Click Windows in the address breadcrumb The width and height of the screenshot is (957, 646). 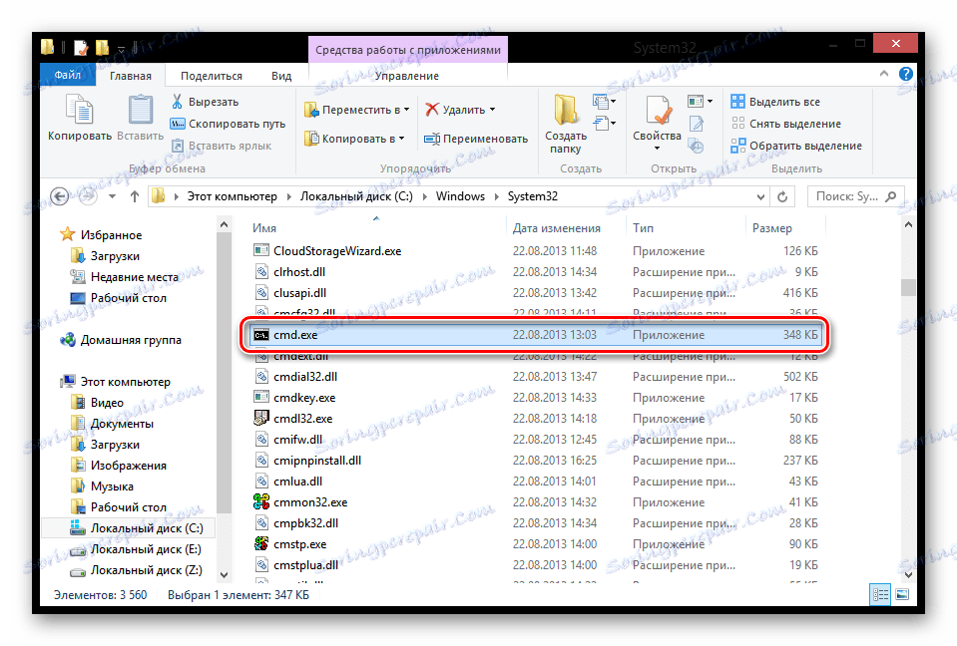(x=460, y=196)
